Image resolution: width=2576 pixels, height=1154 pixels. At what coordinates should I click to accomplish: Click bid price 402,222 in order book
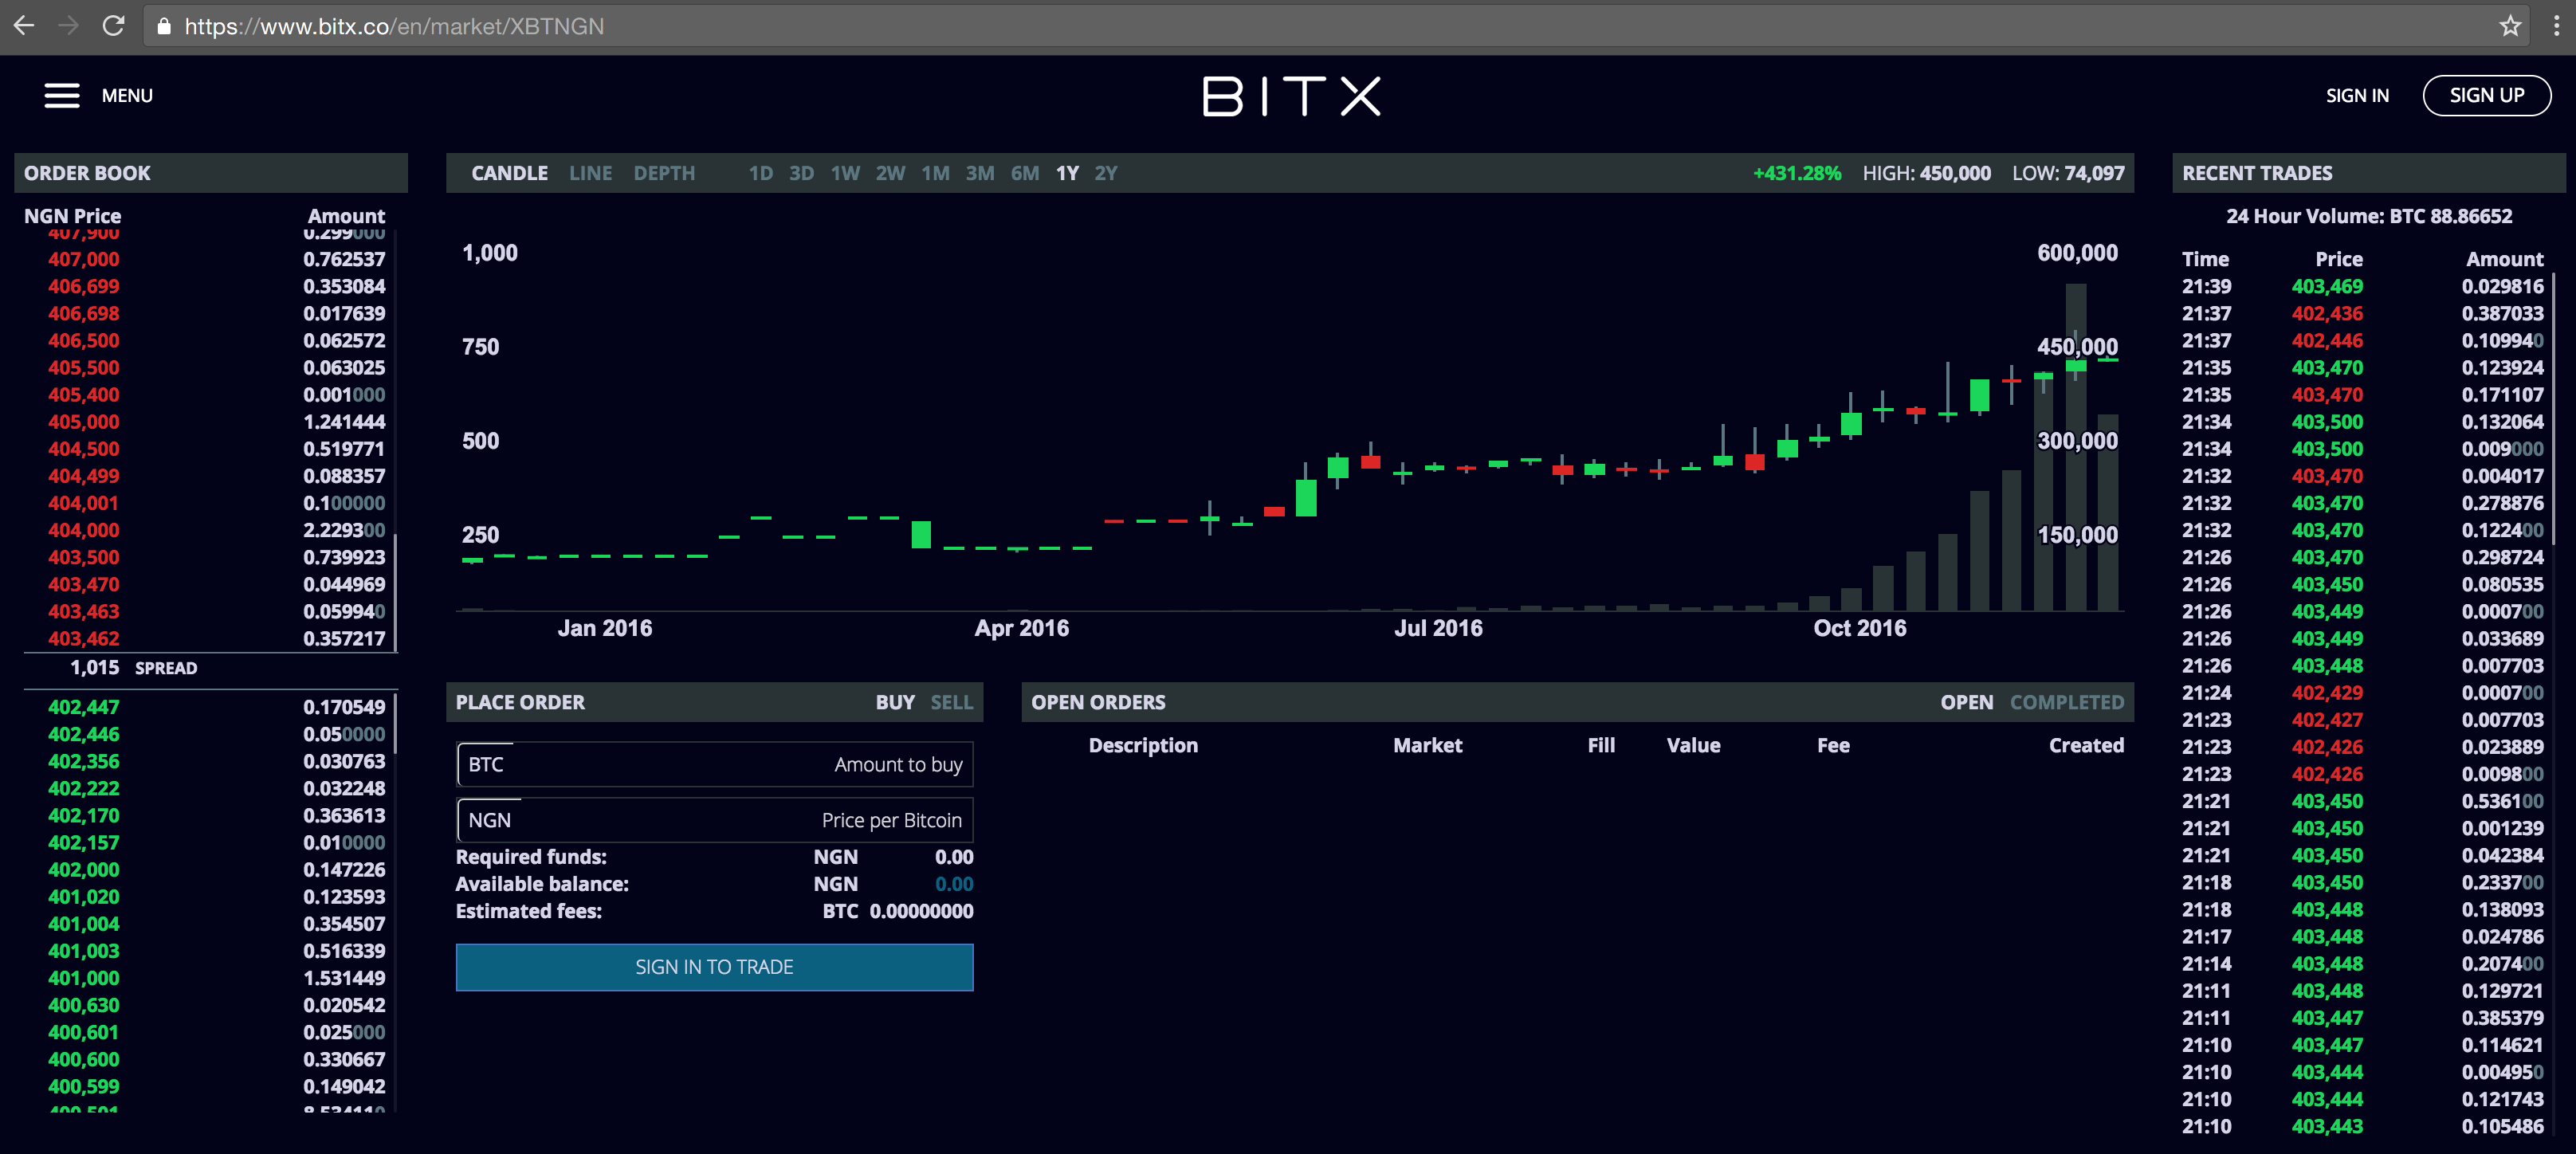click(x=83, y=788)
